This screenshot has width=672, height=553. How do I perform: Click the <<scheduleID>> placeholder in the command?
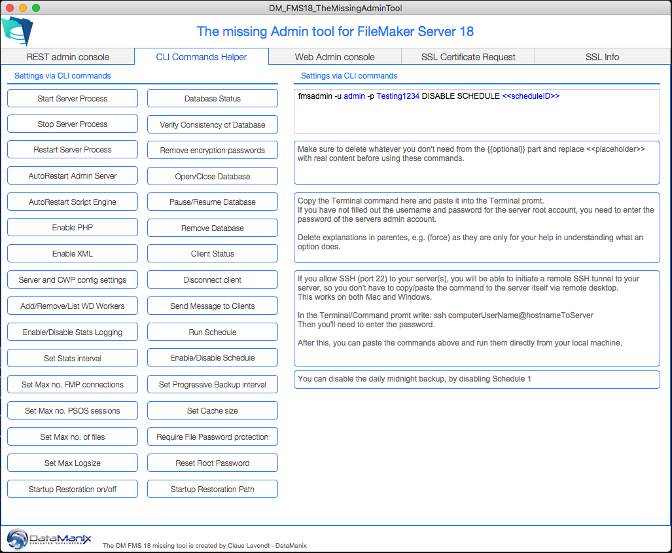click(x=531, y=96)
